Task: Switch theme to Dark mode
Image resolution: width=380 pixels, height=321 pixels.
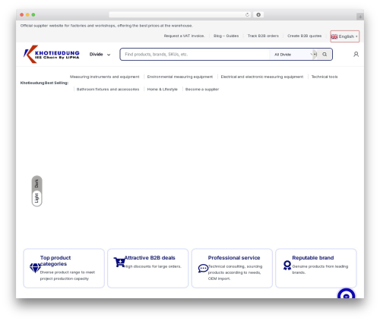Action: [x=36, y=183]
